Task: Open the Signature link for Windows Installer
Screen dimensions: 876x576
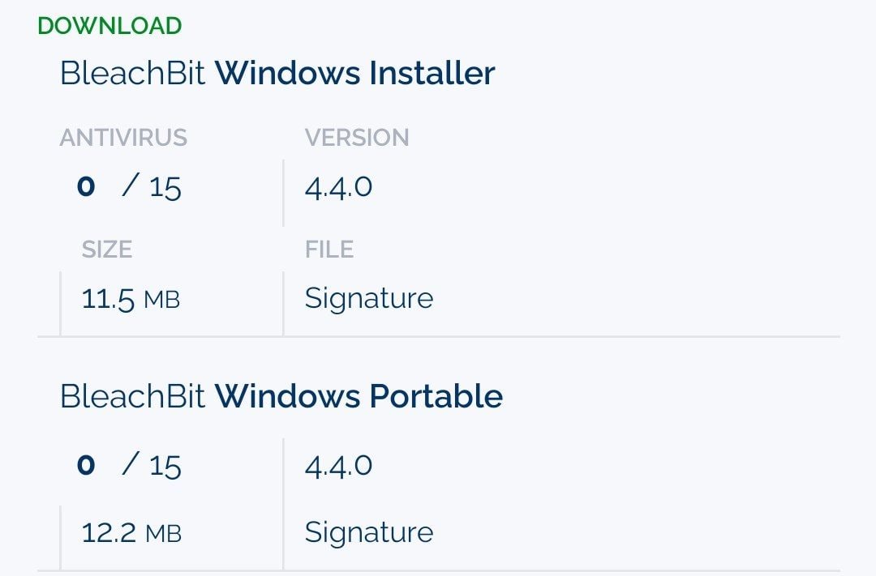Action: tap(368, 299)
